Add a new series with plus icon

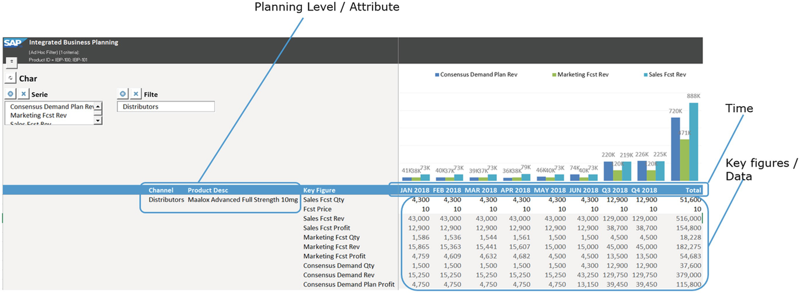point(11,94)
